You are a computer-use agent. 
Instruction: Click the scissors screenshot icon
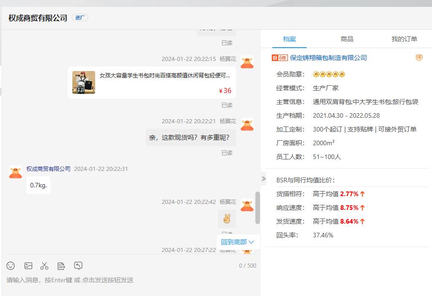point(44,266)
